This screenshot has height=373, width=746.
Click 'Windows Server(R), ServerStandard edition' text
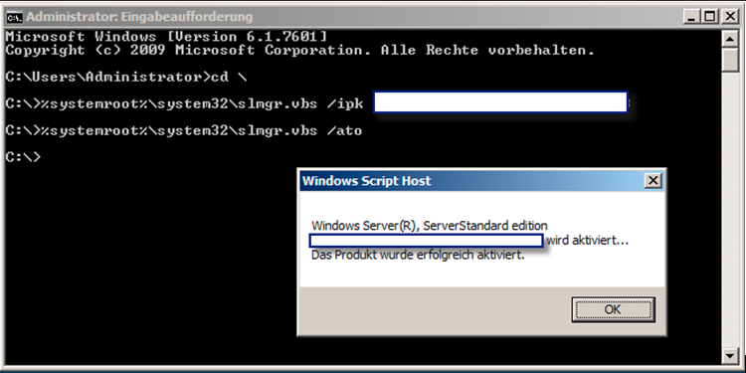point(430,226)
